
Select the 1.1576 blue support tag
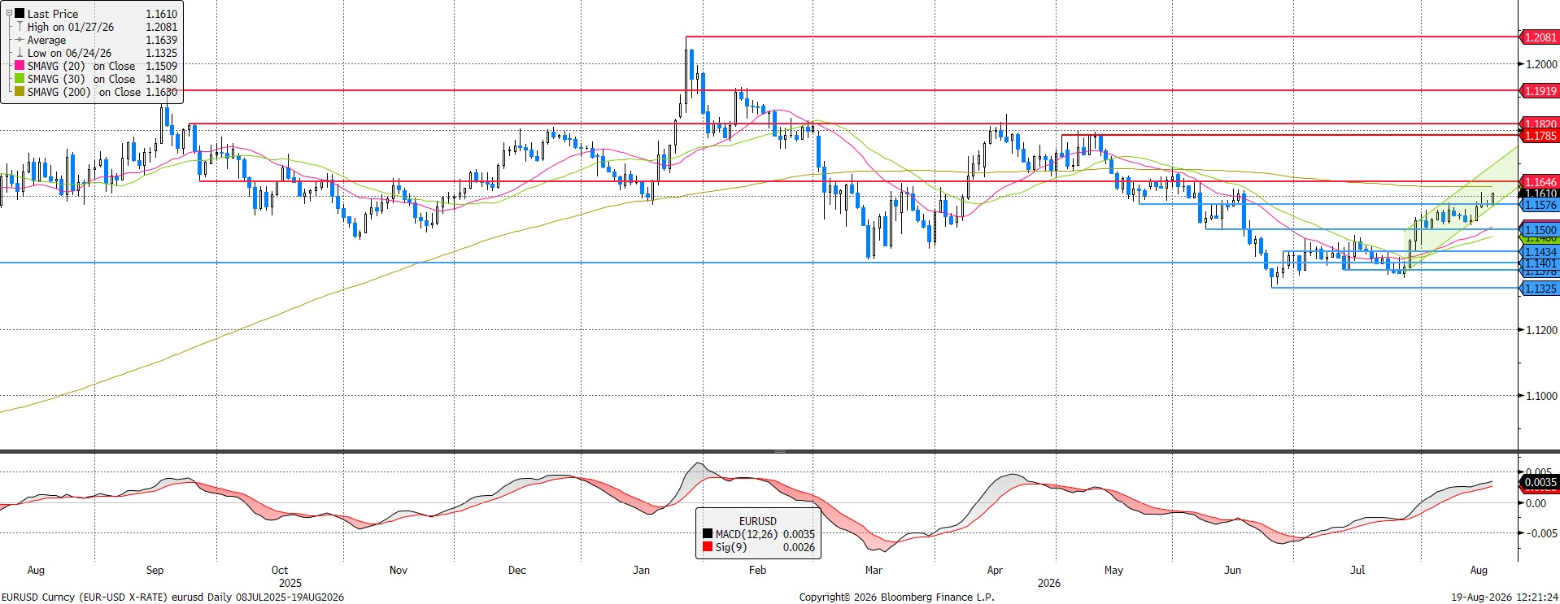coord(1539,206)
